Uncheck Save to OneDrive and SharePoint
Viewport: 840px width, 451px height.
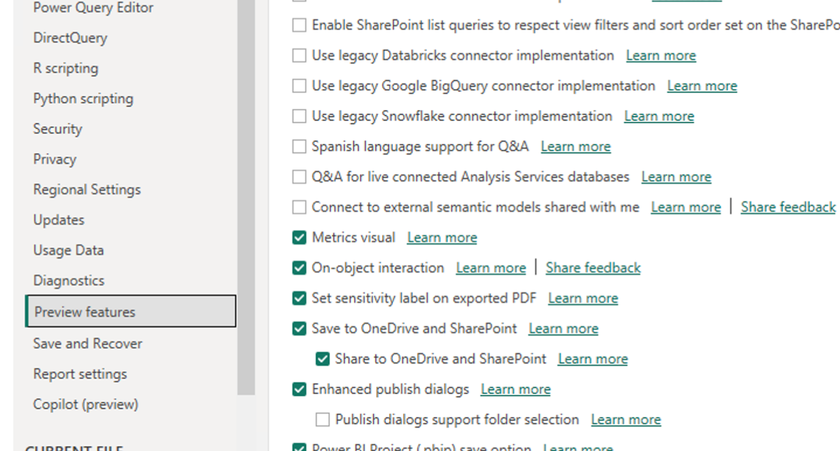(299, 328)
